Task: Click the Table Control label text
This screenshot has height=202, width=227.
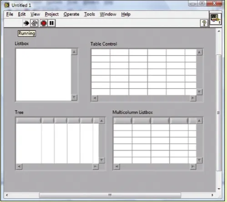Action: pos(104,44)
